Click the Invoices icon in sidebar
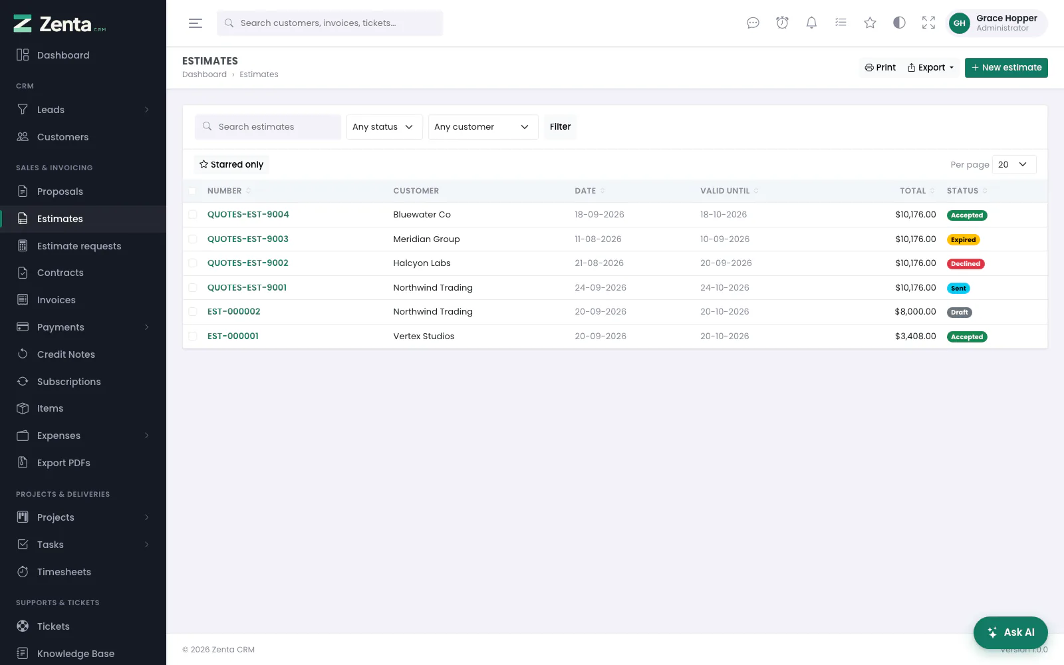 tap(23, 300)
